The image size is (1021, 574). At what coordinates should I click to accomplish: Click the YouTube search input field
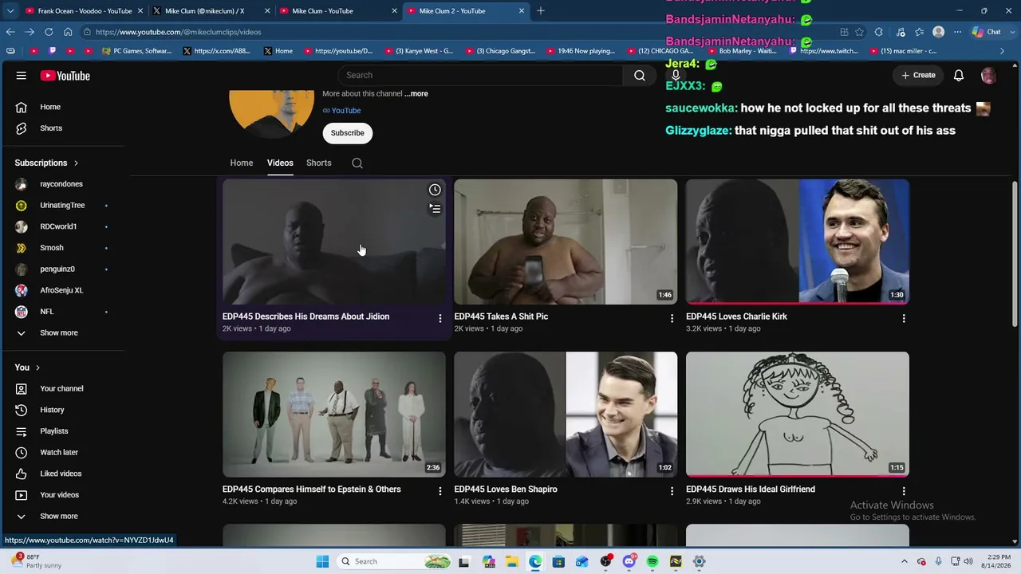point(480,75)
